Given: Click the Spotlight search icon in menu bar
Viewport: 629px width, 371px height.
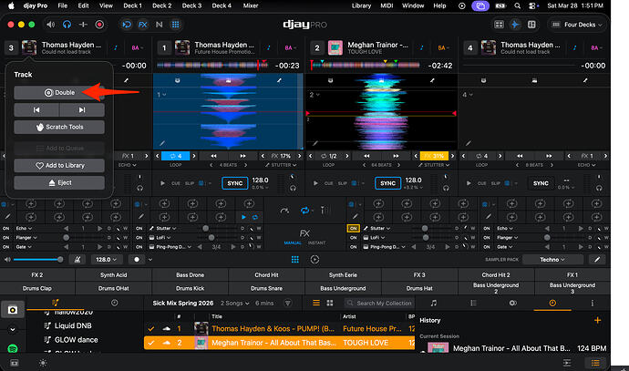Looking at the screenshot, I should (518, 5).
